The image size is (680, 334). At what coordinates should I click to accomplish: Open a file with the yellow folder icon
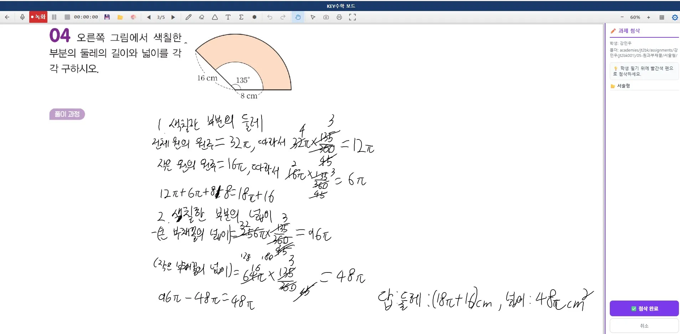click(x=120, y=17)
